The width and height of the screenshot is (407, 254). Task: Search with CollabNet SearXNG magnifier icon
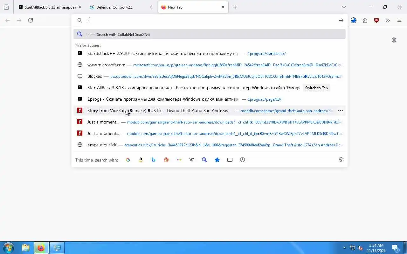[204, 160]
